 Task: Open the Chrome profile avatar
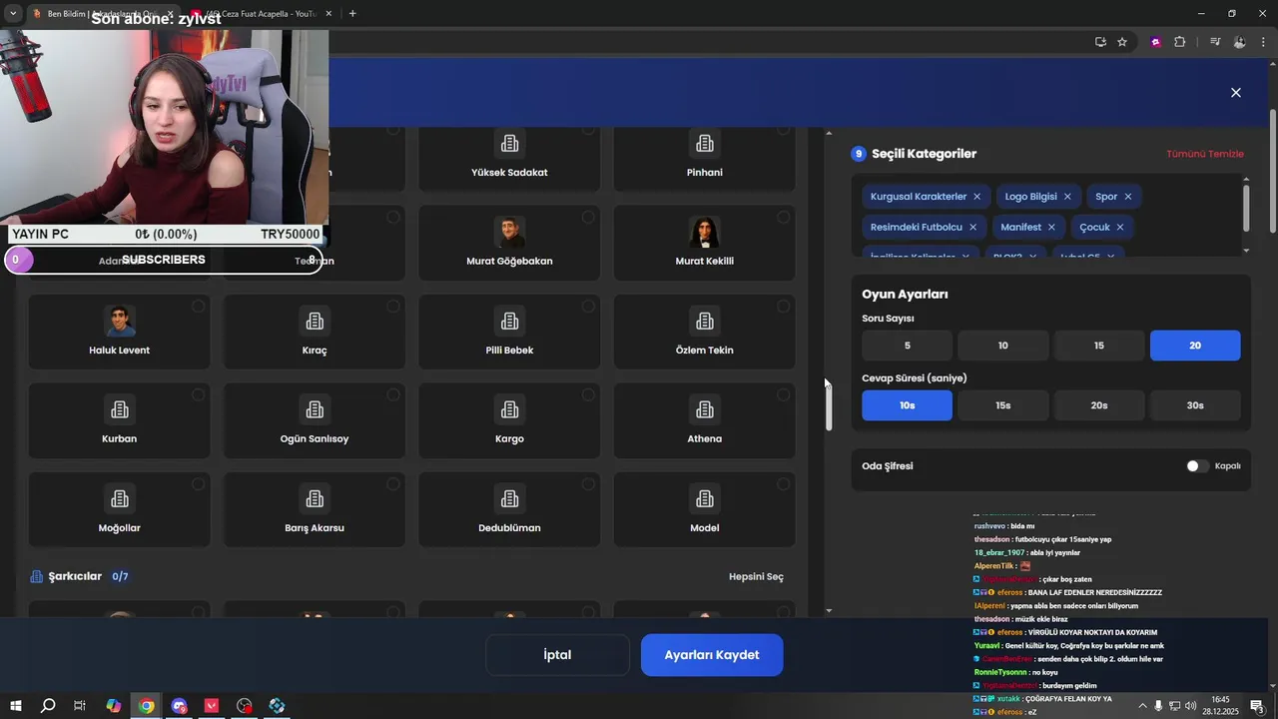(1239, 42)
